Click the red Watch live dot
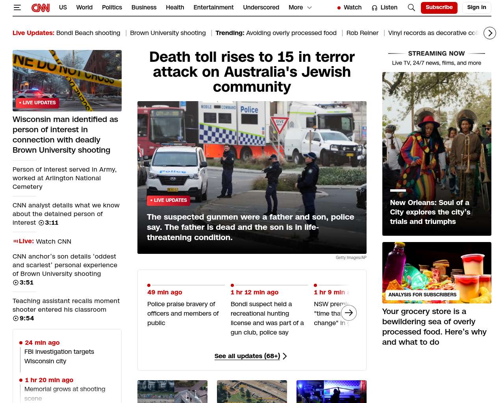 [339, 8]
